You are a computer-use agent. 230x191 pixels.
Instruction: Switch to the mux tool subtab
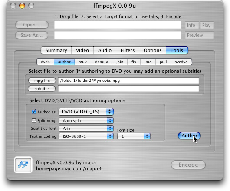click(83, 62)
